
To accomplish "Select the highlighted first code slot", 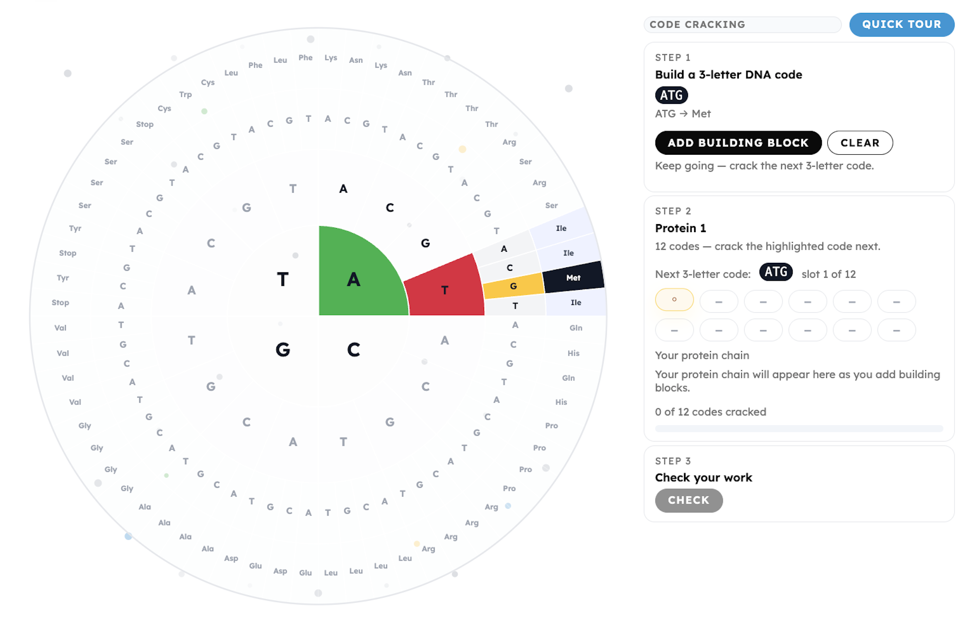I will click(x=674, y=299).
